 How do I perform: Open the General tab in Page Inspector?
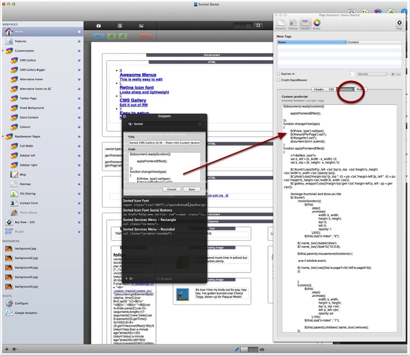(280, 23)
